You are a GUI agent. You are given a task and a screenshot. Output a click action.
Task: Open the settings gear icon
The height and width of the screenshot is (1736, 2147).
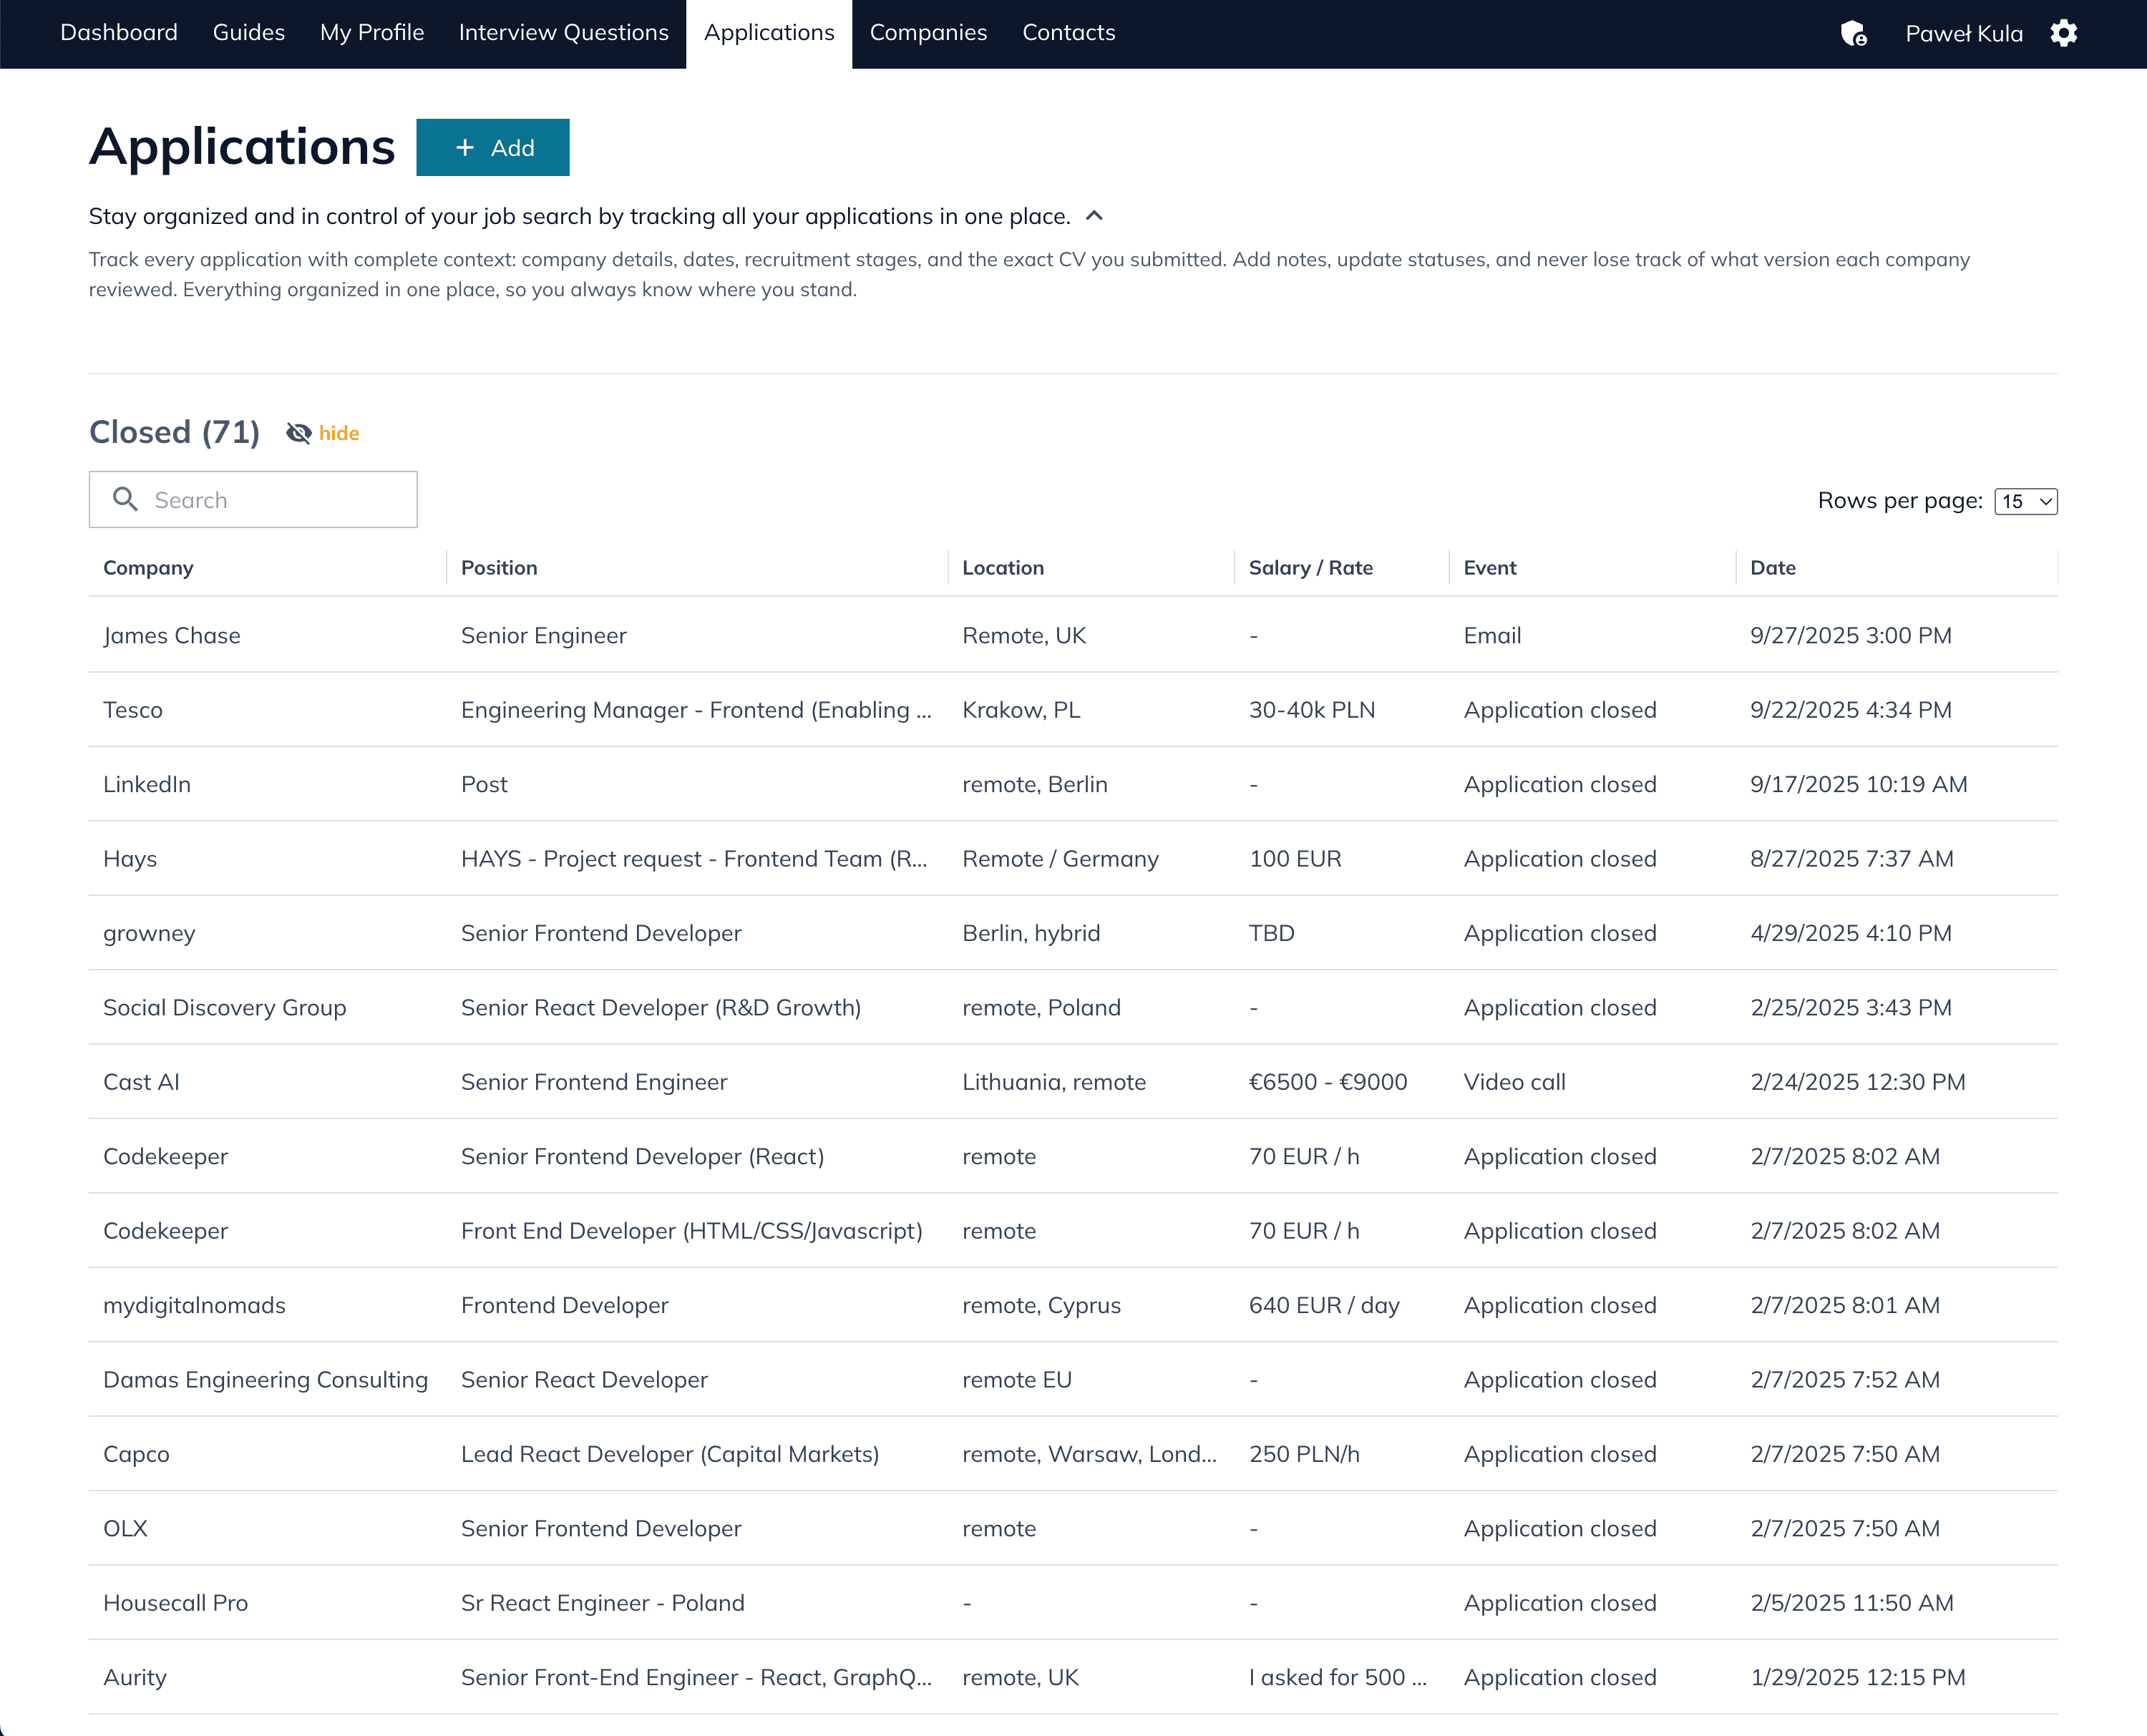click(x=2063, y=33)
